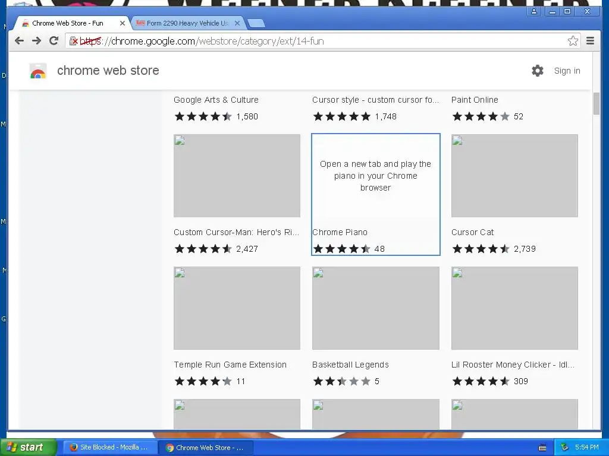Click Temple Run Game Extension thumbnail
Image resolution: width=609 pixels, height=456 pixels.
(237, 308)
